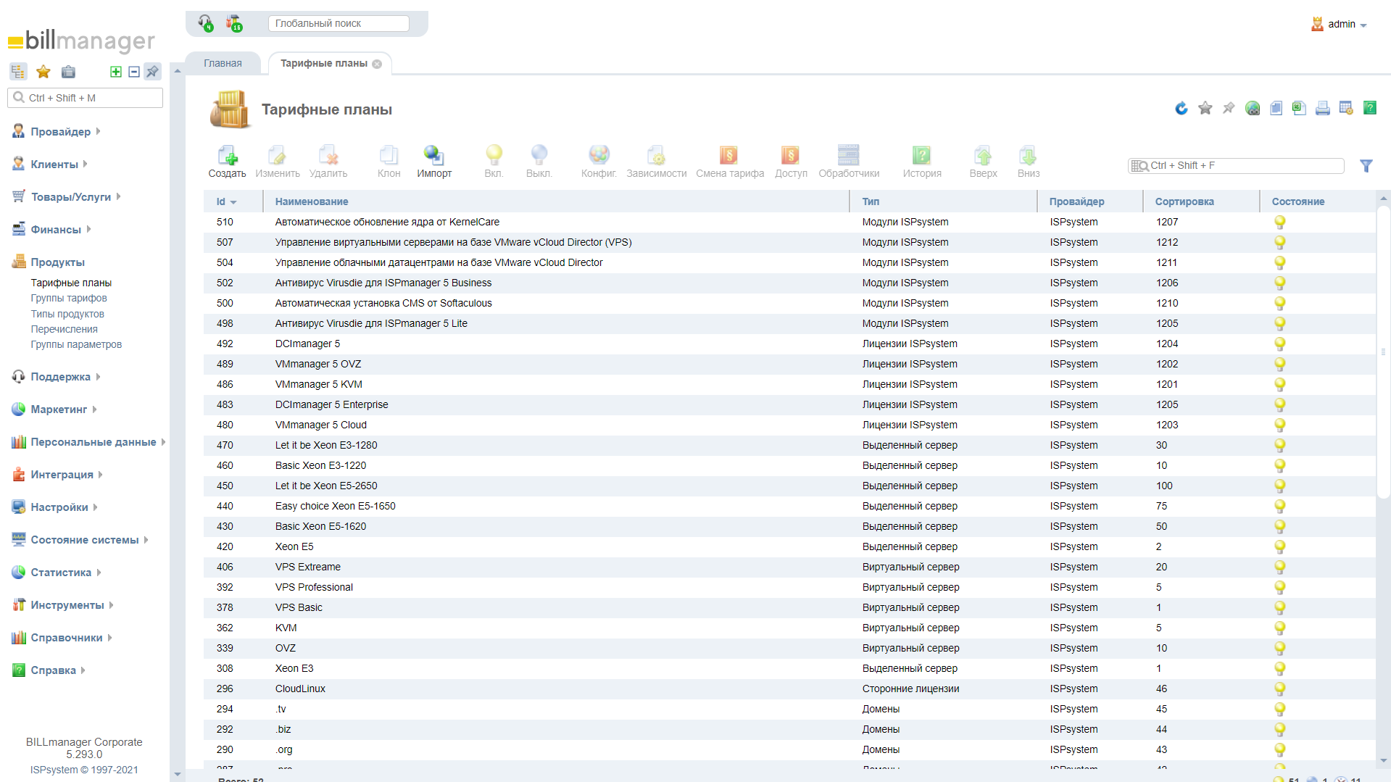Open the filter funnel icon
1391x782 pixels.
pyautogui.click(x=1366, y=166)
